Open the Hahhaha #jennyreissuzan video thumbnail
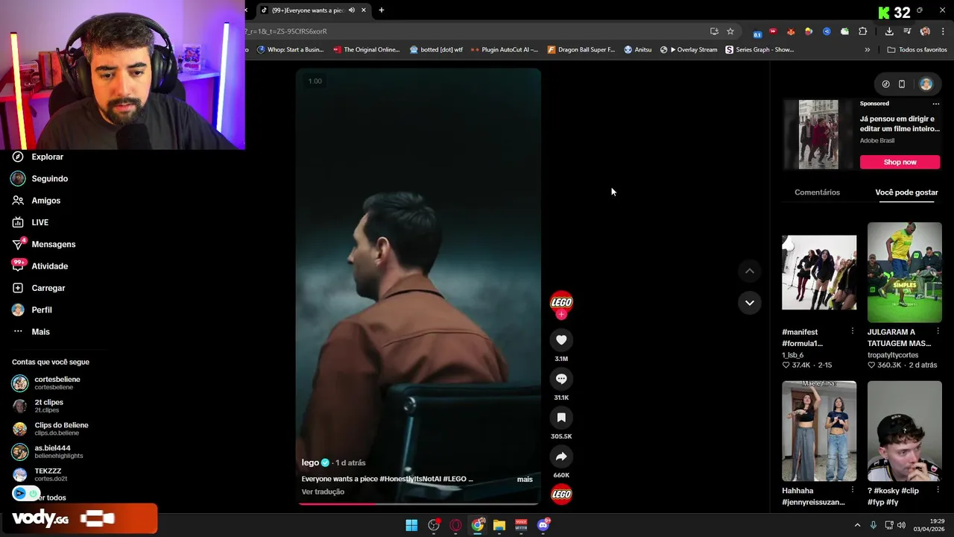This screenshot has width=954, height=537. [x=819, y=431]
